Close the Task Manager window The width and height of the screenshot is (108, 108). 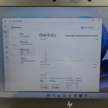(99, 20)
